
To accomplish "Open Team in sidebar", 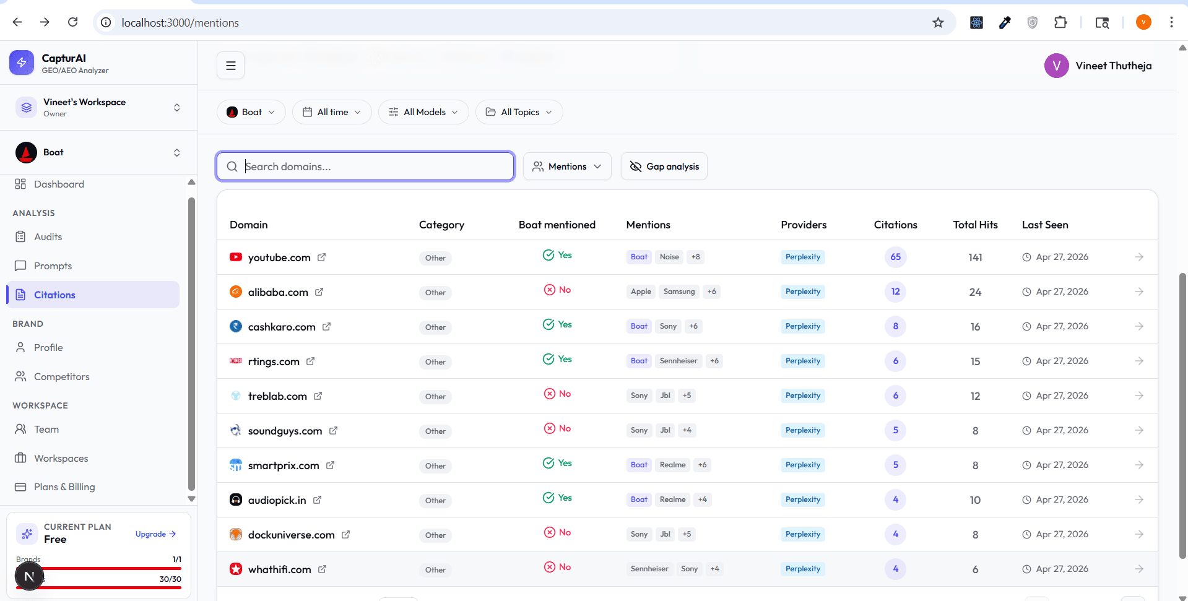I will pos(93,430).
